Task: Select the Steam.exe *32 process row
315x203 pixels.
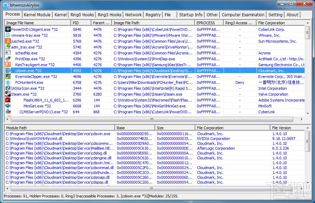Action: [155, 94]
